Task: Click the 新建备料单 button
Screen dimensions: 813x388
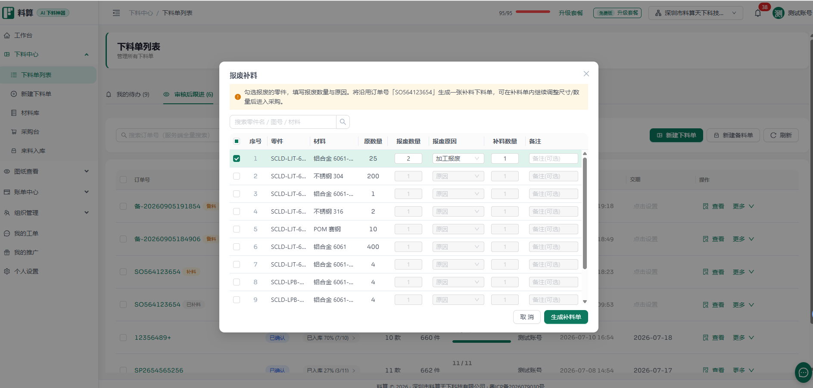Action: click(x=733, y=135)
